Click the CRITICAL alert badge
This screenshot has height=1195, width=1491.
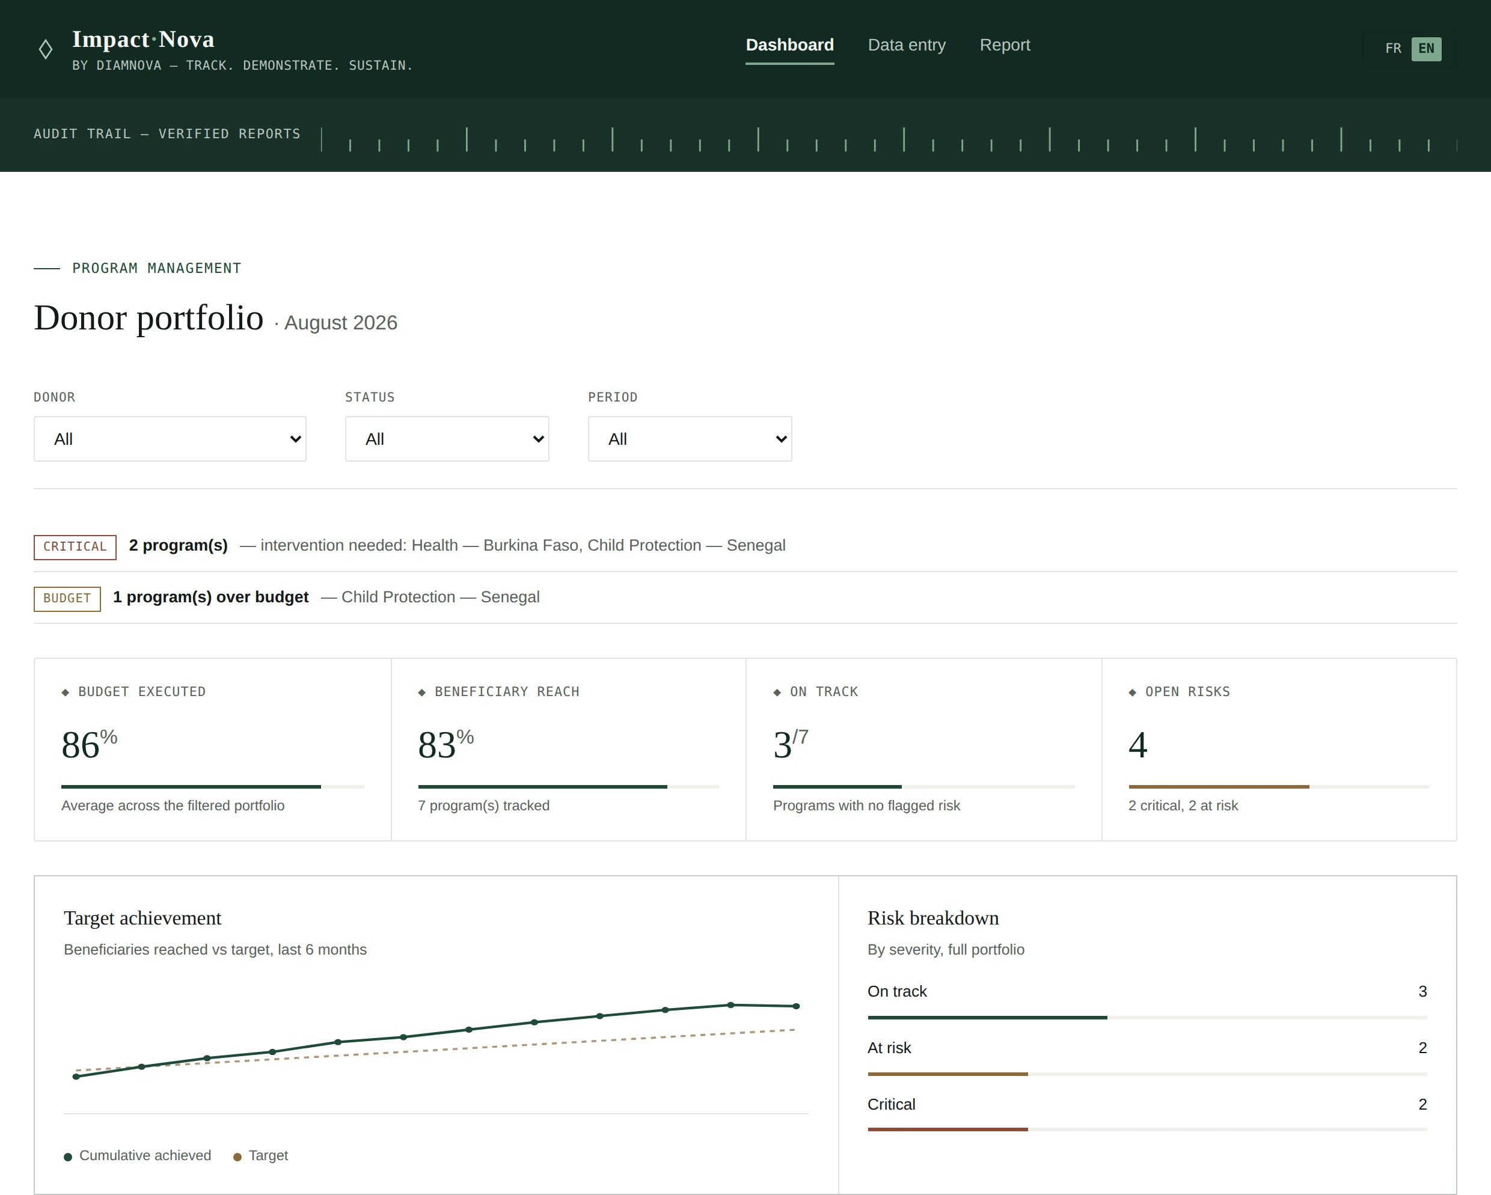point(75,546)
